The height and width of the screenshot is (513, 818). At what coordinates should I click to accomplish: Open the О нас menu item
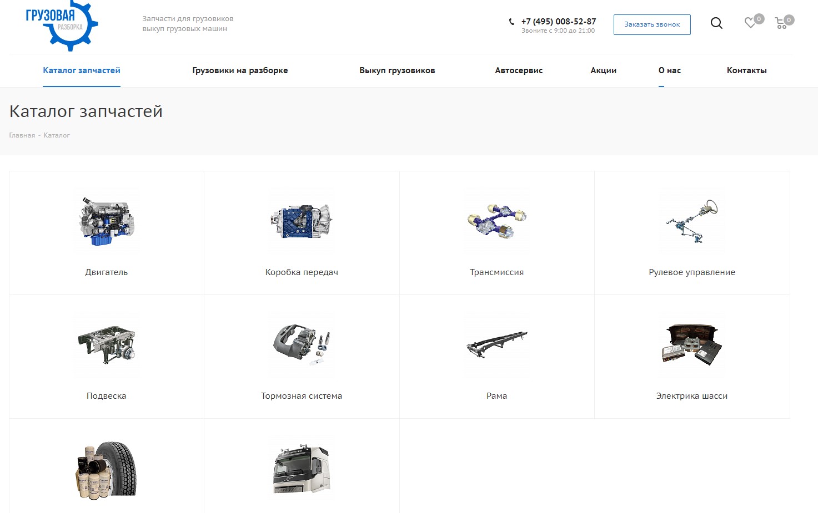[x=670, y=70]
